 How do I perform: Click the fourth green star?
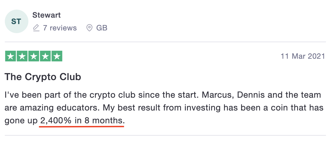(45, 56)
